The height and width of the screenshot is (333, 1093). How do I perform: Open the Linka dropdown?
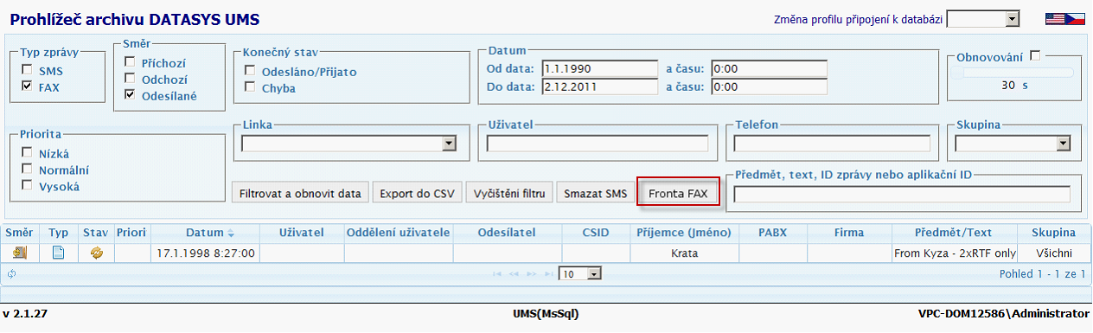point(349,144)
